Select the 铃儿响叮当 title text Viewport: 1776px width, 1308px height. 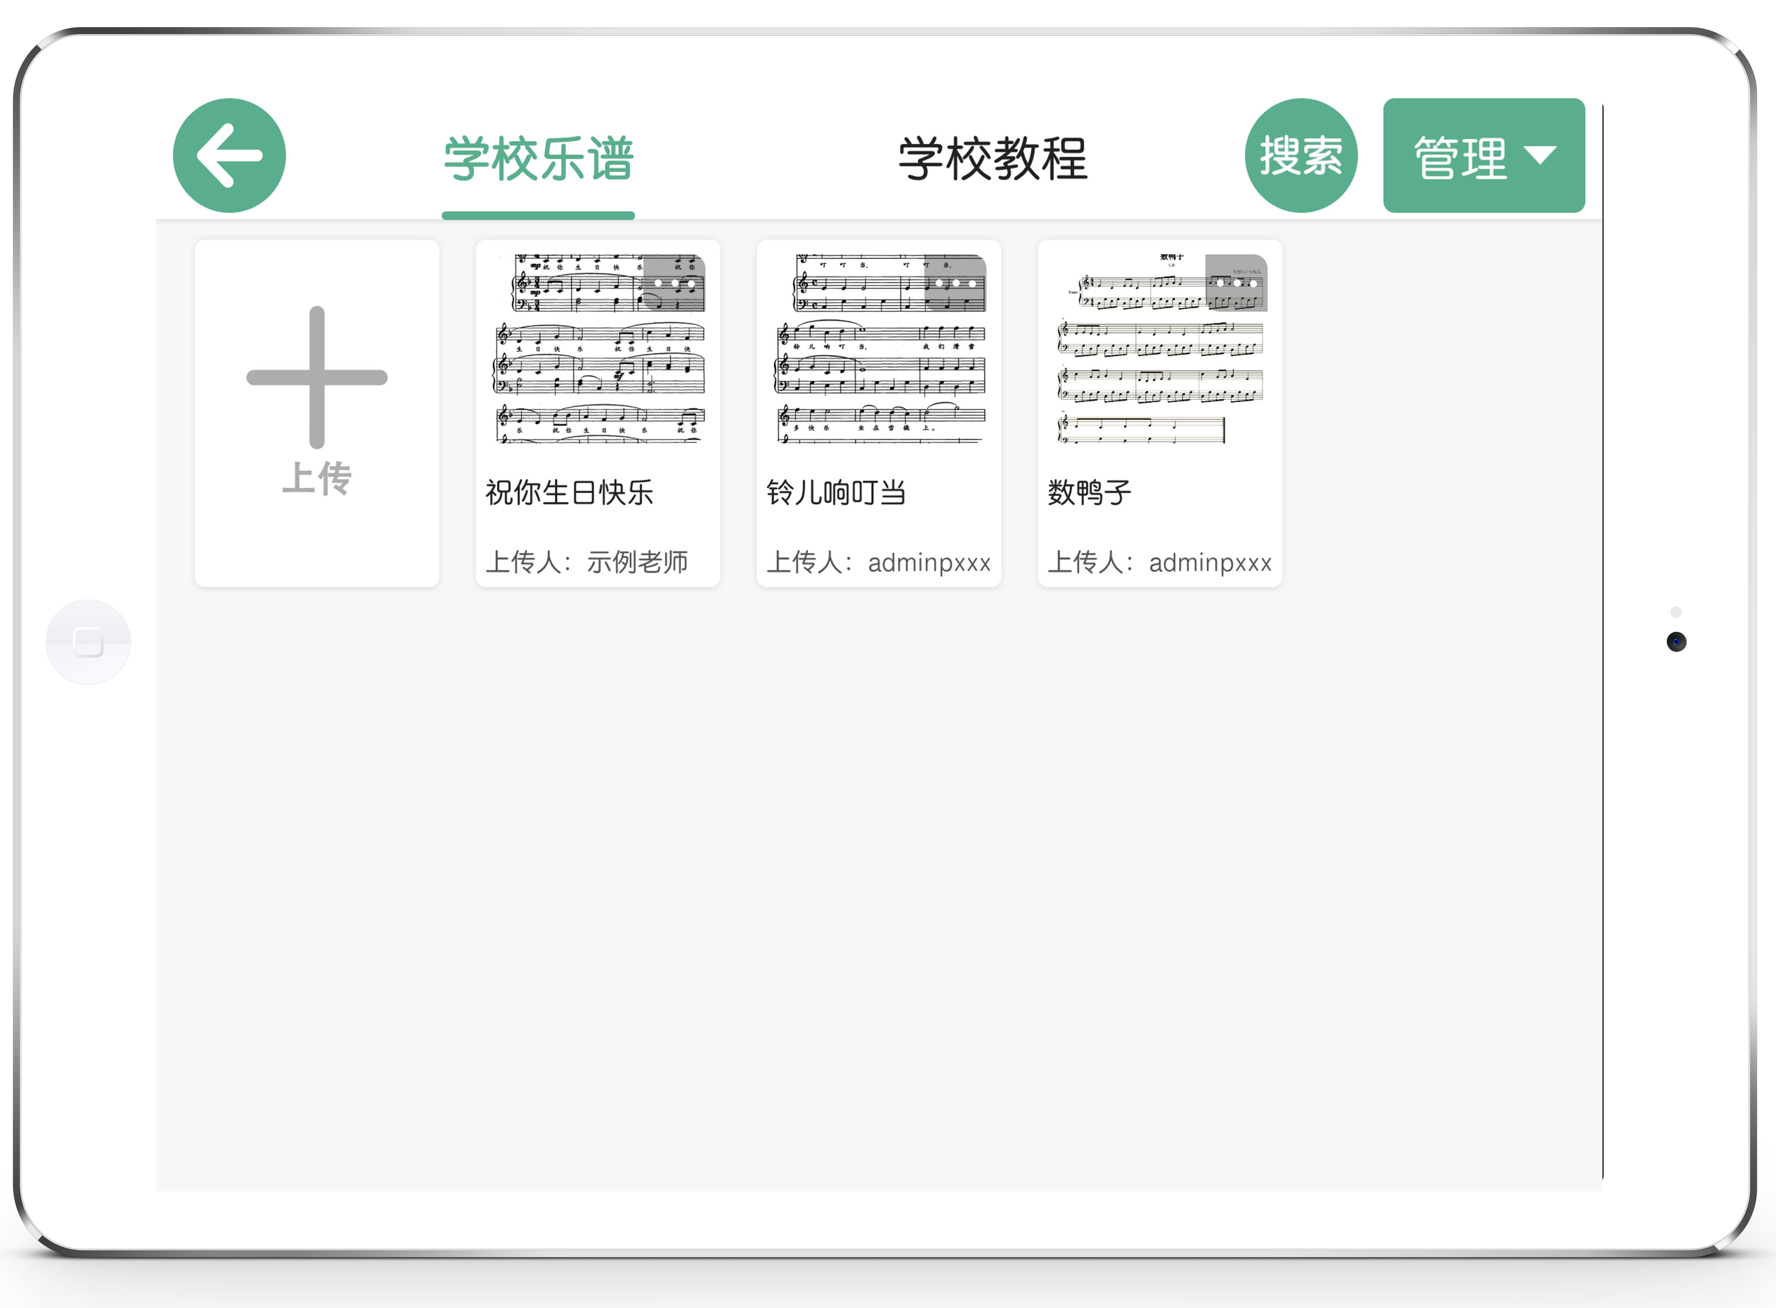click(837, 493)
